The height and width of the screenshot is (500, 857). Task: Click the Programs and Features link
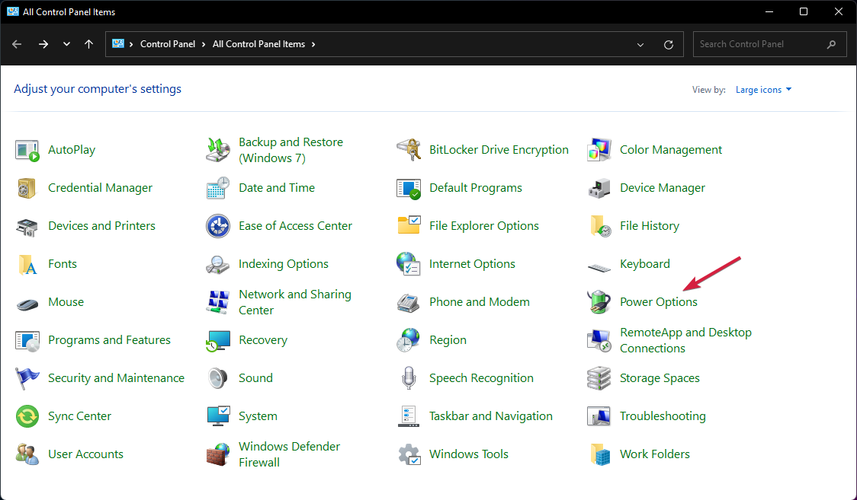[109, 340]
